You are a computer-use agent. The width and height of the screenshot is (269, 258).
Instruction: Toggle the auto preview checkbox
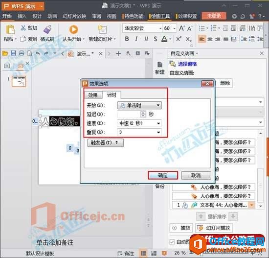172,242
